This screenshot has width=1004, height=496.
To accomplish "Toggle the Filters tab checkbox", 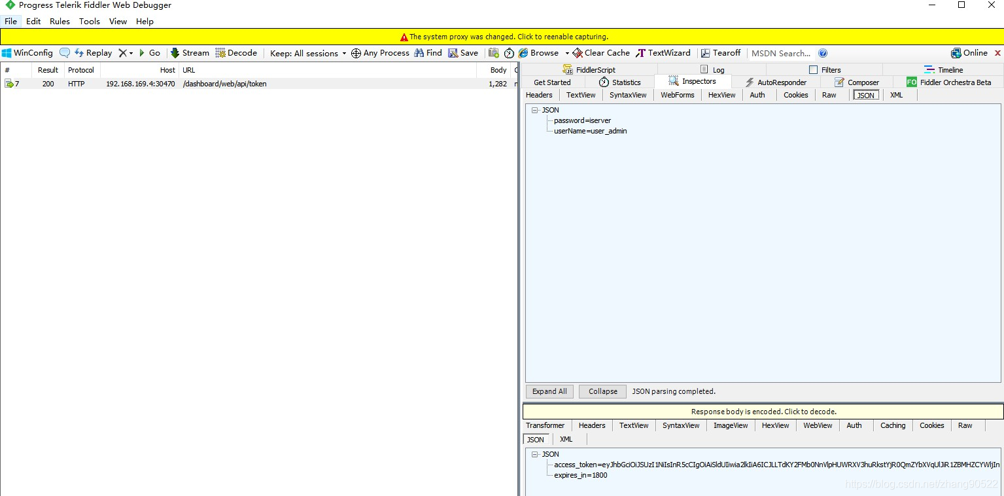I will [x=813, y=69].
